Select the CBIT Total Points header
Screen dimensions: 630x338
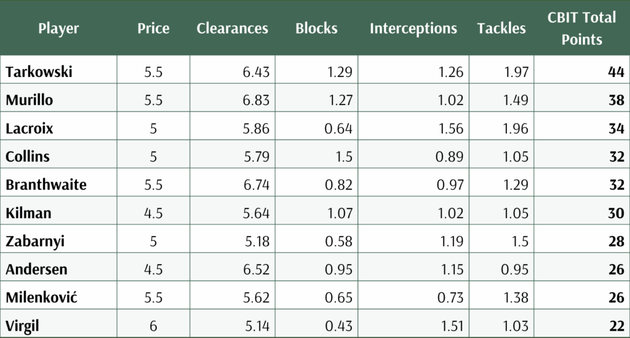582,28
